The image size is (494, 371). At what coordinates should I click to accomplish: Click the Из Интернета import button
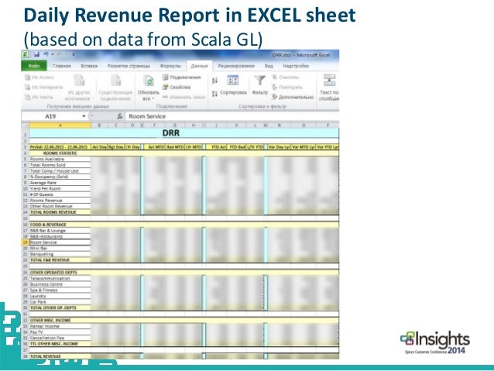43,87
